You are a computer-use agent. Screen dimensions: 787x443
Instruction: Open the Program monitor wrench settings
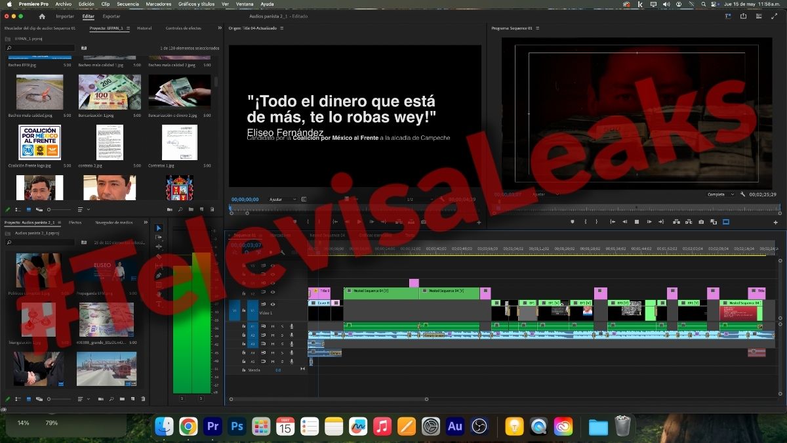point(743,194)
